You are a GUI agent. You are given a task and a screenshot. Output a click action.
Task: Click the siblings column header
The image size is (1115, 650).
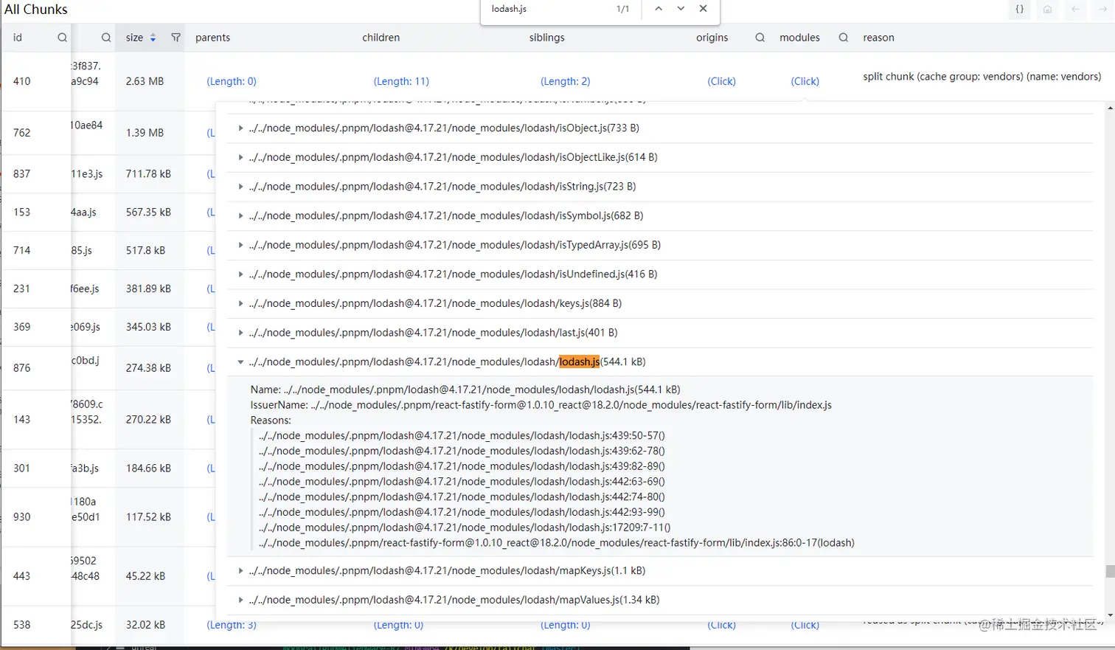546,38
